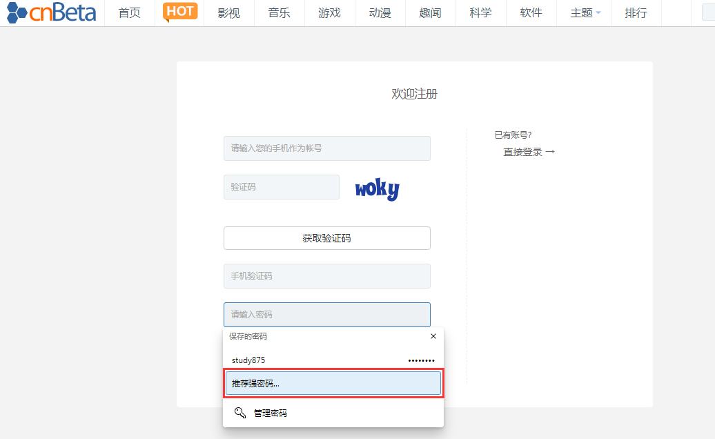Open the 动漫 section
Image resolution: width=715 pixels, height=439 pixels.
point(380,13)
